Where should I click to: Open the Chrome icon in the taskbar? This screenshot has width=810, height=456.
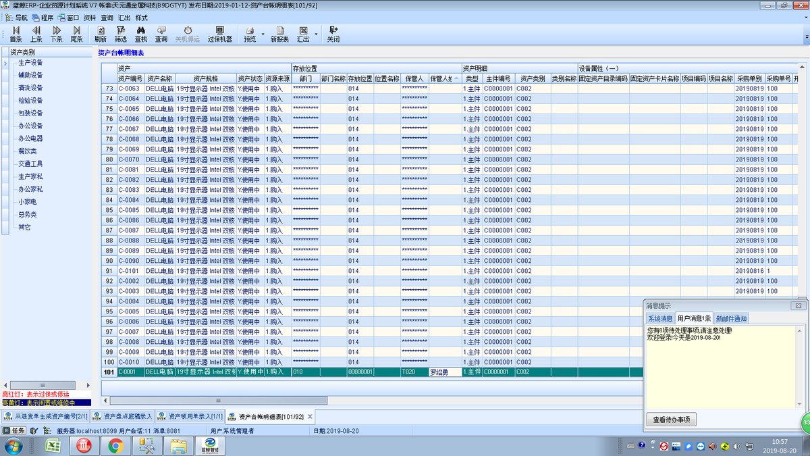115,445
